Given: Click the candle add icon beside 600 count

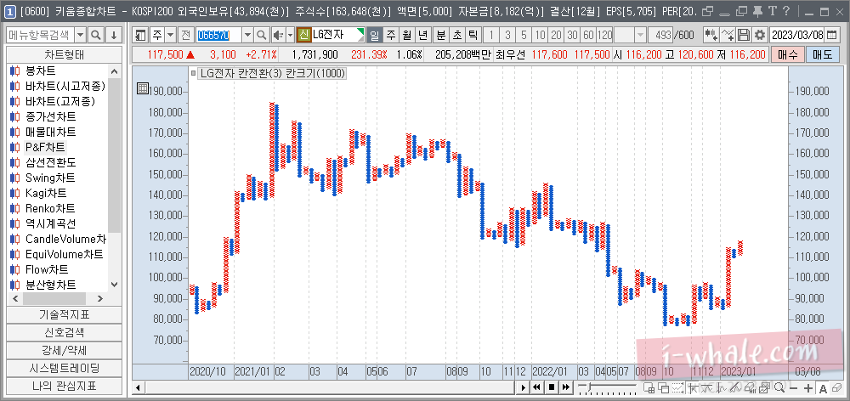Looking at the screenshot, I should click(x=711, y=35).
